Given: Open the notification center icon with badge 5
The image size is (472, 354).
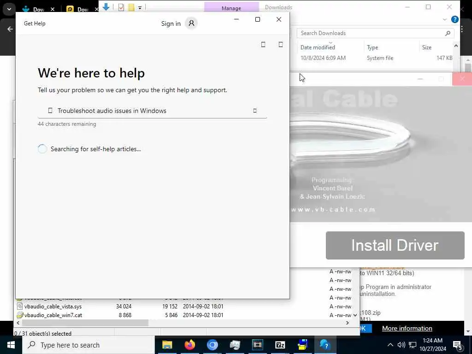Looking at the screenshot, I should (458, 345).
